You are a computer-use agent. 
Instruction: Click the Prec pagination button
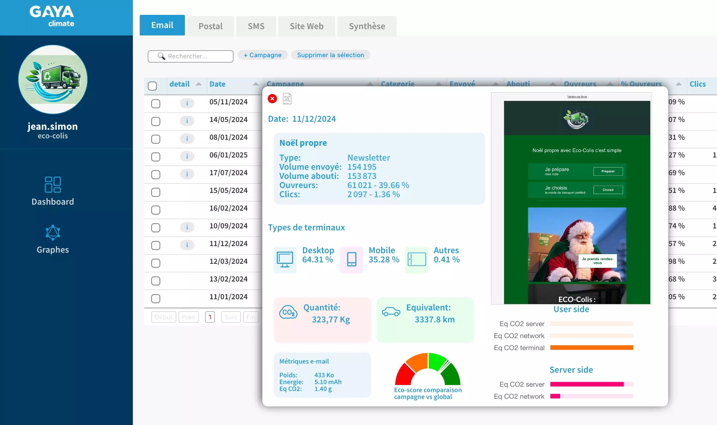coord(188,317)
